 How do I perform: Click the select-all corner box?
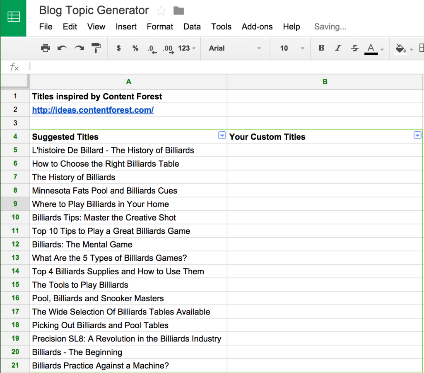click(14, 82)
